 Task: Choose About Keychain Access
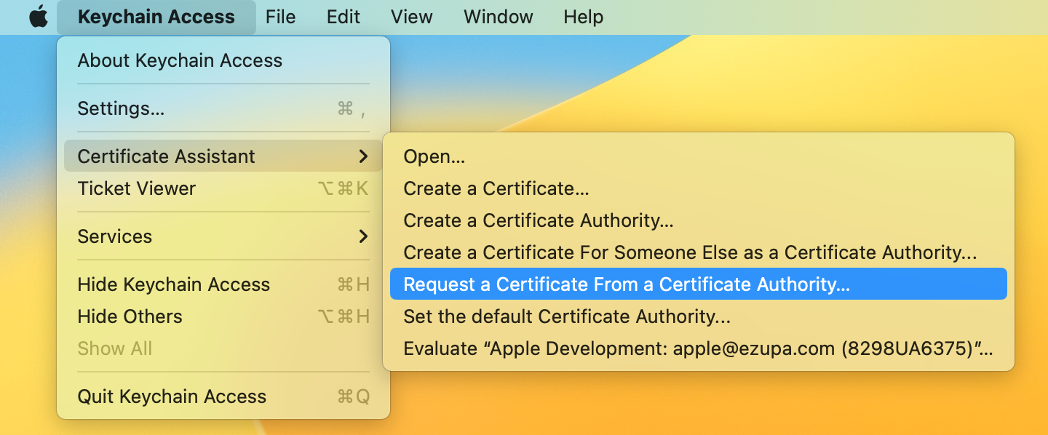[223, 60]
